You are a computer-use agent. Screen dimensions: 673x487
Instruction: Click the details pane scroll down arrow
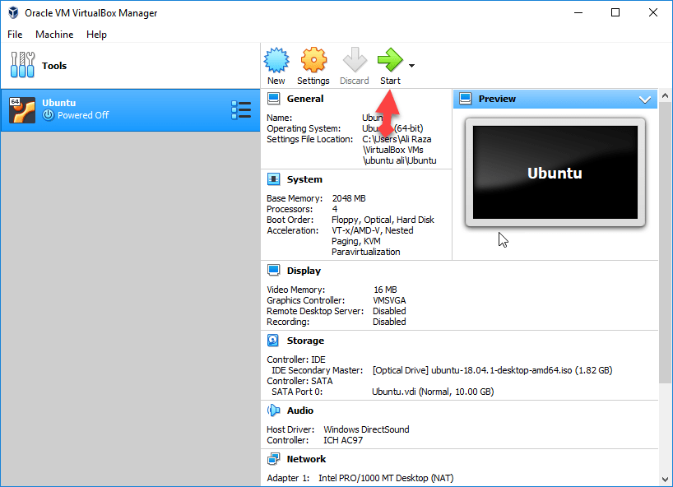click(x=666, y=479)
